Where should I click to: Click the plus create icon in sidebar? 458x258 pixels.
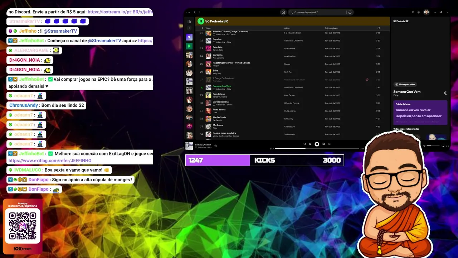[189, 28]
